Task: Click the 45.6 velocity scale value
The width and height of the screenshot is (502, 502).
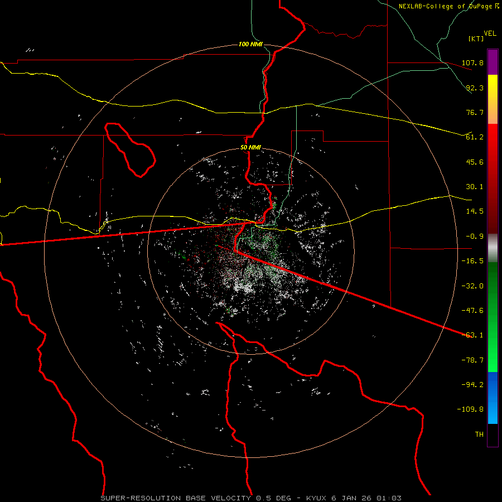Action: (x=475, y=162)
